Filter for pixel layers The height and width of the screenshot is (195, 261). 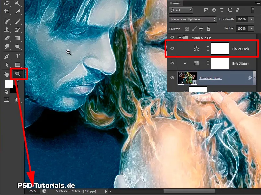coord(206,10)
